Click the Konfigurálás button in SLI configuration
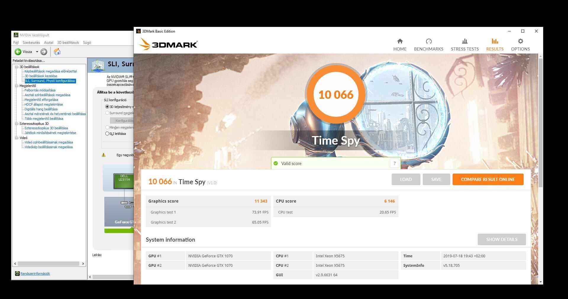This screenshot has width=568, height=299. (x=122, y=121)
